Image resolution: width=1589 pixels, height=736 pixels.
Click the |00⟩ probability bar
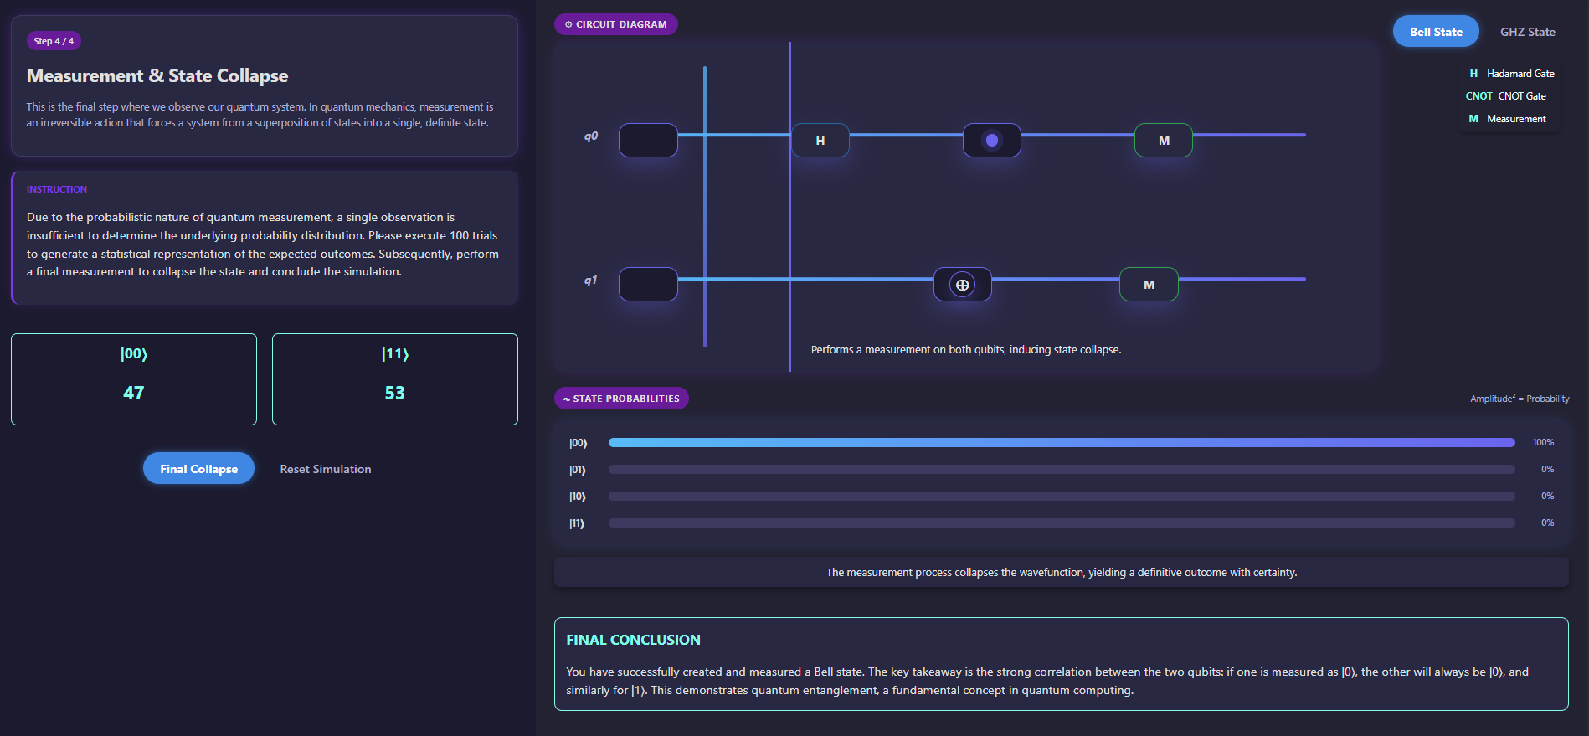(x=1061, y=442)
